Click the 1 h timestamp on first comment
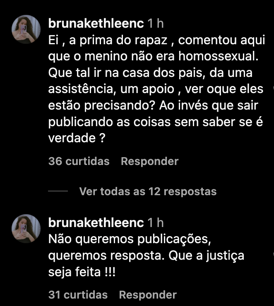The height and width of the screenshot is (306, 274). [156, 24]
